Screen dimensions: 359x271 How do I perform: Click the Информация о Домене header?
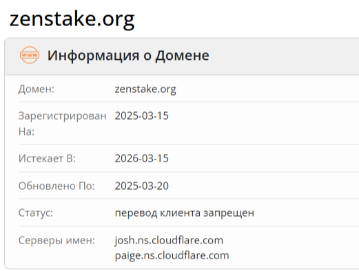(x=128, y=56)
